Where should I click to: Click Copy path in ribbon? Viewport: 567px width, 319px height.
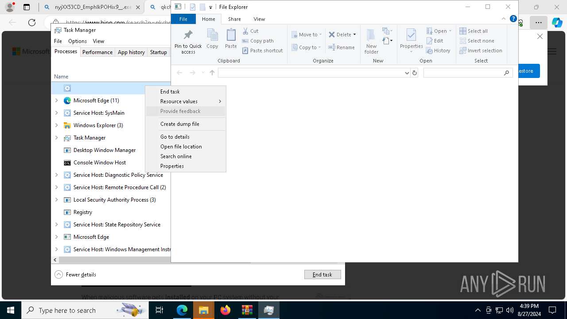click(x=258, y=41)
